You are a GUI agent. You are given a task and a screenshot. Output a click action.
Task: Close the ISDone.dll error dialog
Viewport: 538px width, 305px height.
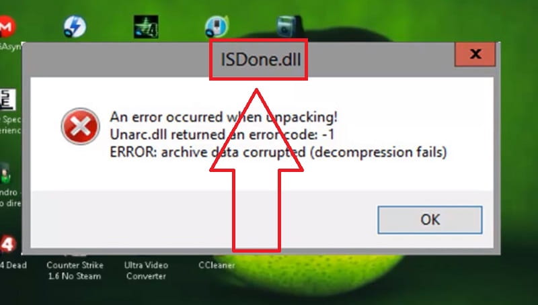tap(475, 54)
